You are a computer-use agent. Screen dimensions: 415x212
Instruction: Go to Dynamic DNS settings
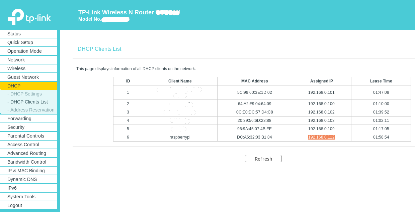(x=28, y=179)
